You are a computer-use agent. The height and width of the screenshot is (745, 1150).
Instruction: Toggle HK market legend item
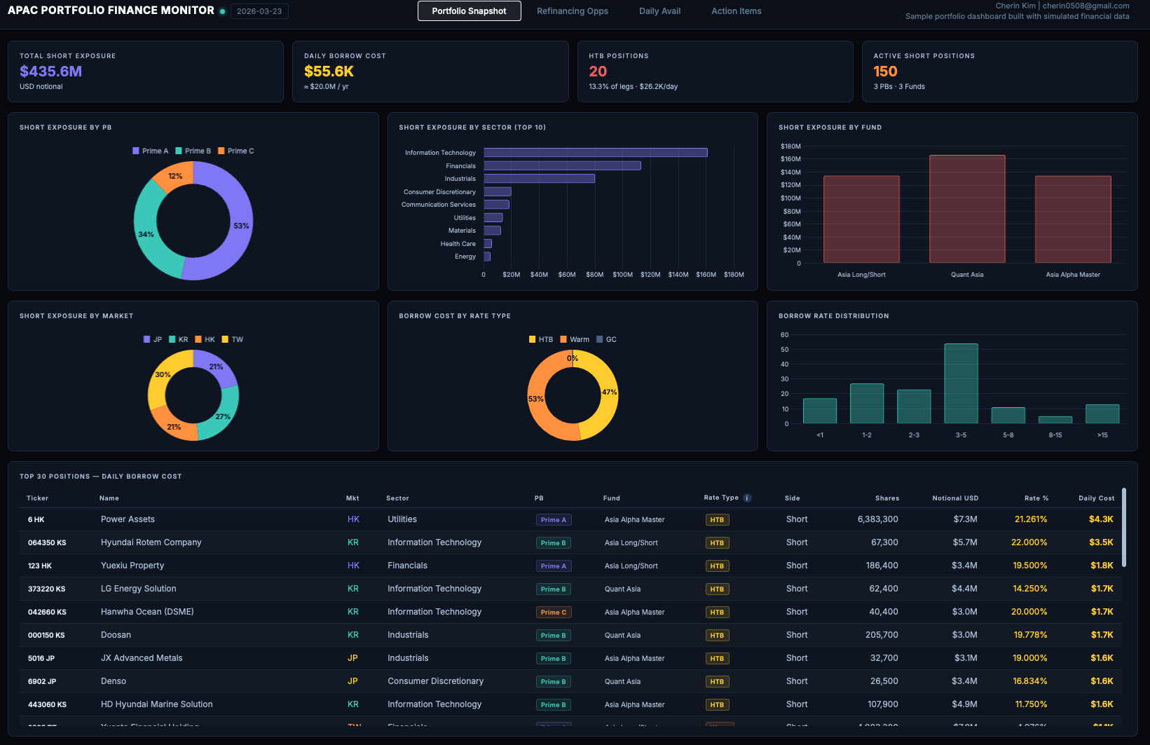(x=205, y=339)
